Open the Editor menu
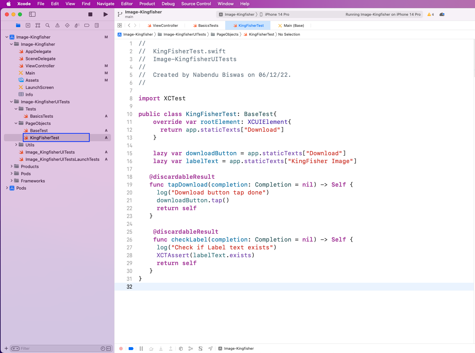This screenshot has height=353, width=475. pos(127,4)
